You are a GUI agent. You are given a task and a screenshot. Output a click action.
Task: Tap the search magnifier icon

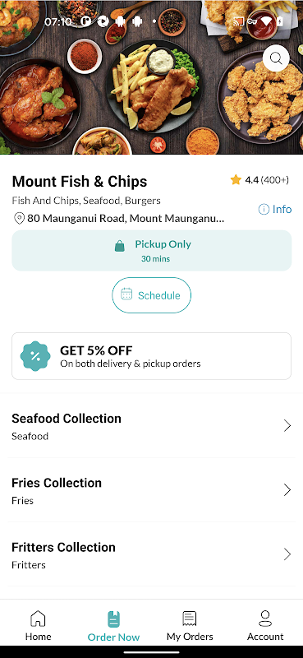click(276, 58)
